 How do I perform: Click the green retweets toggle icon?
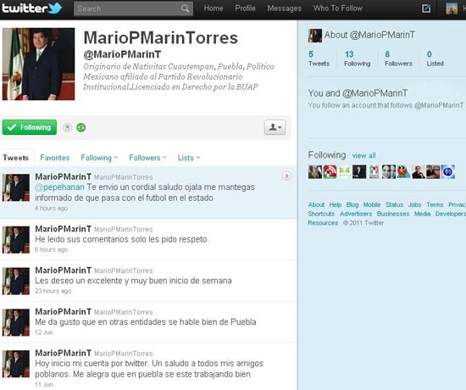[81, 128]
